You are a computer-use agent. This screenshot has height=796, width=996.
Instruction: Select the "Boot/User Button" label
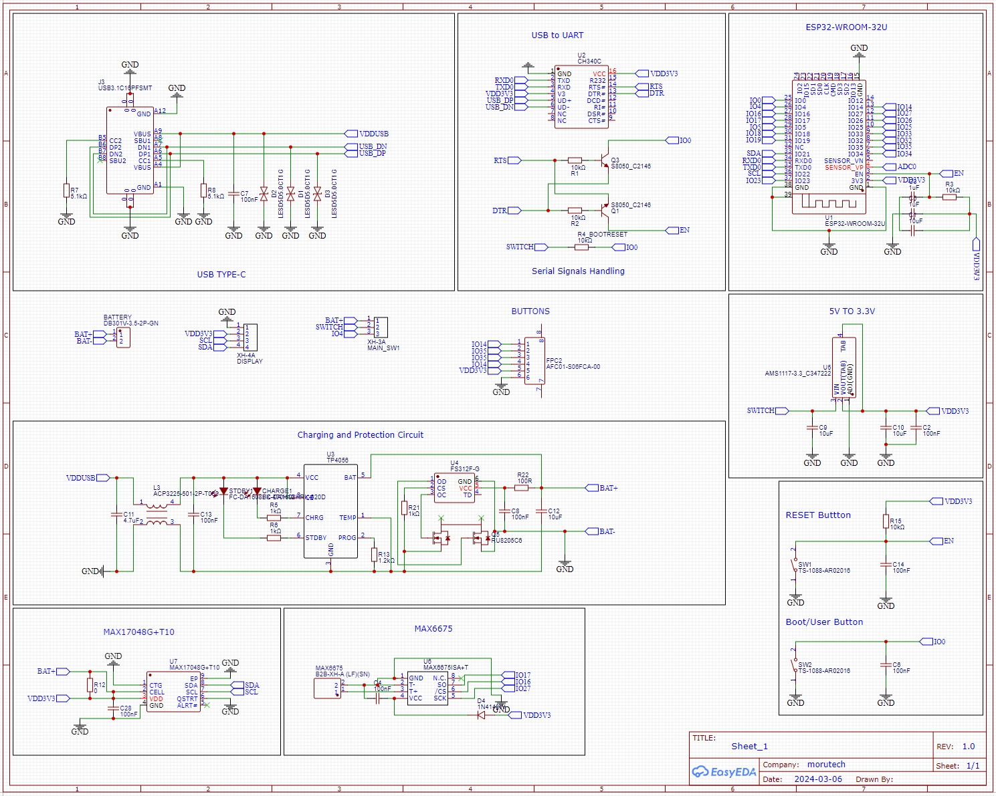coord(824,622)
